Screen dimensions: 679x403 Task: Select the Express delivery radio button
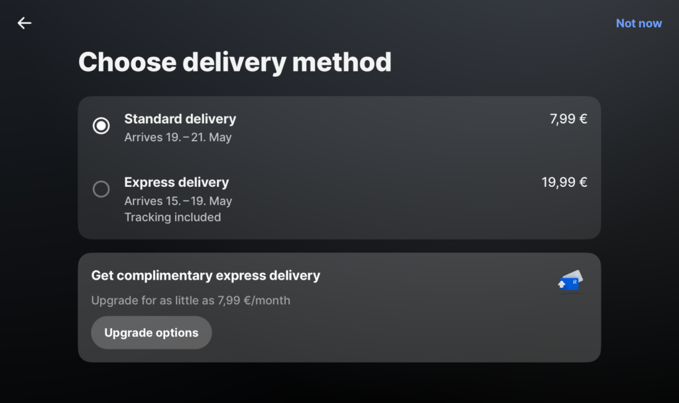101,190
